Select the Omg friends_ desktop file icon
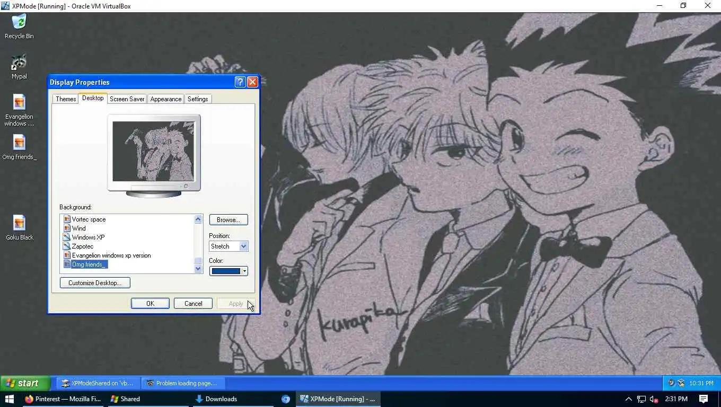The height and width of the screenshot is (407, 721). pyautogui.click(x=19, y=147)
